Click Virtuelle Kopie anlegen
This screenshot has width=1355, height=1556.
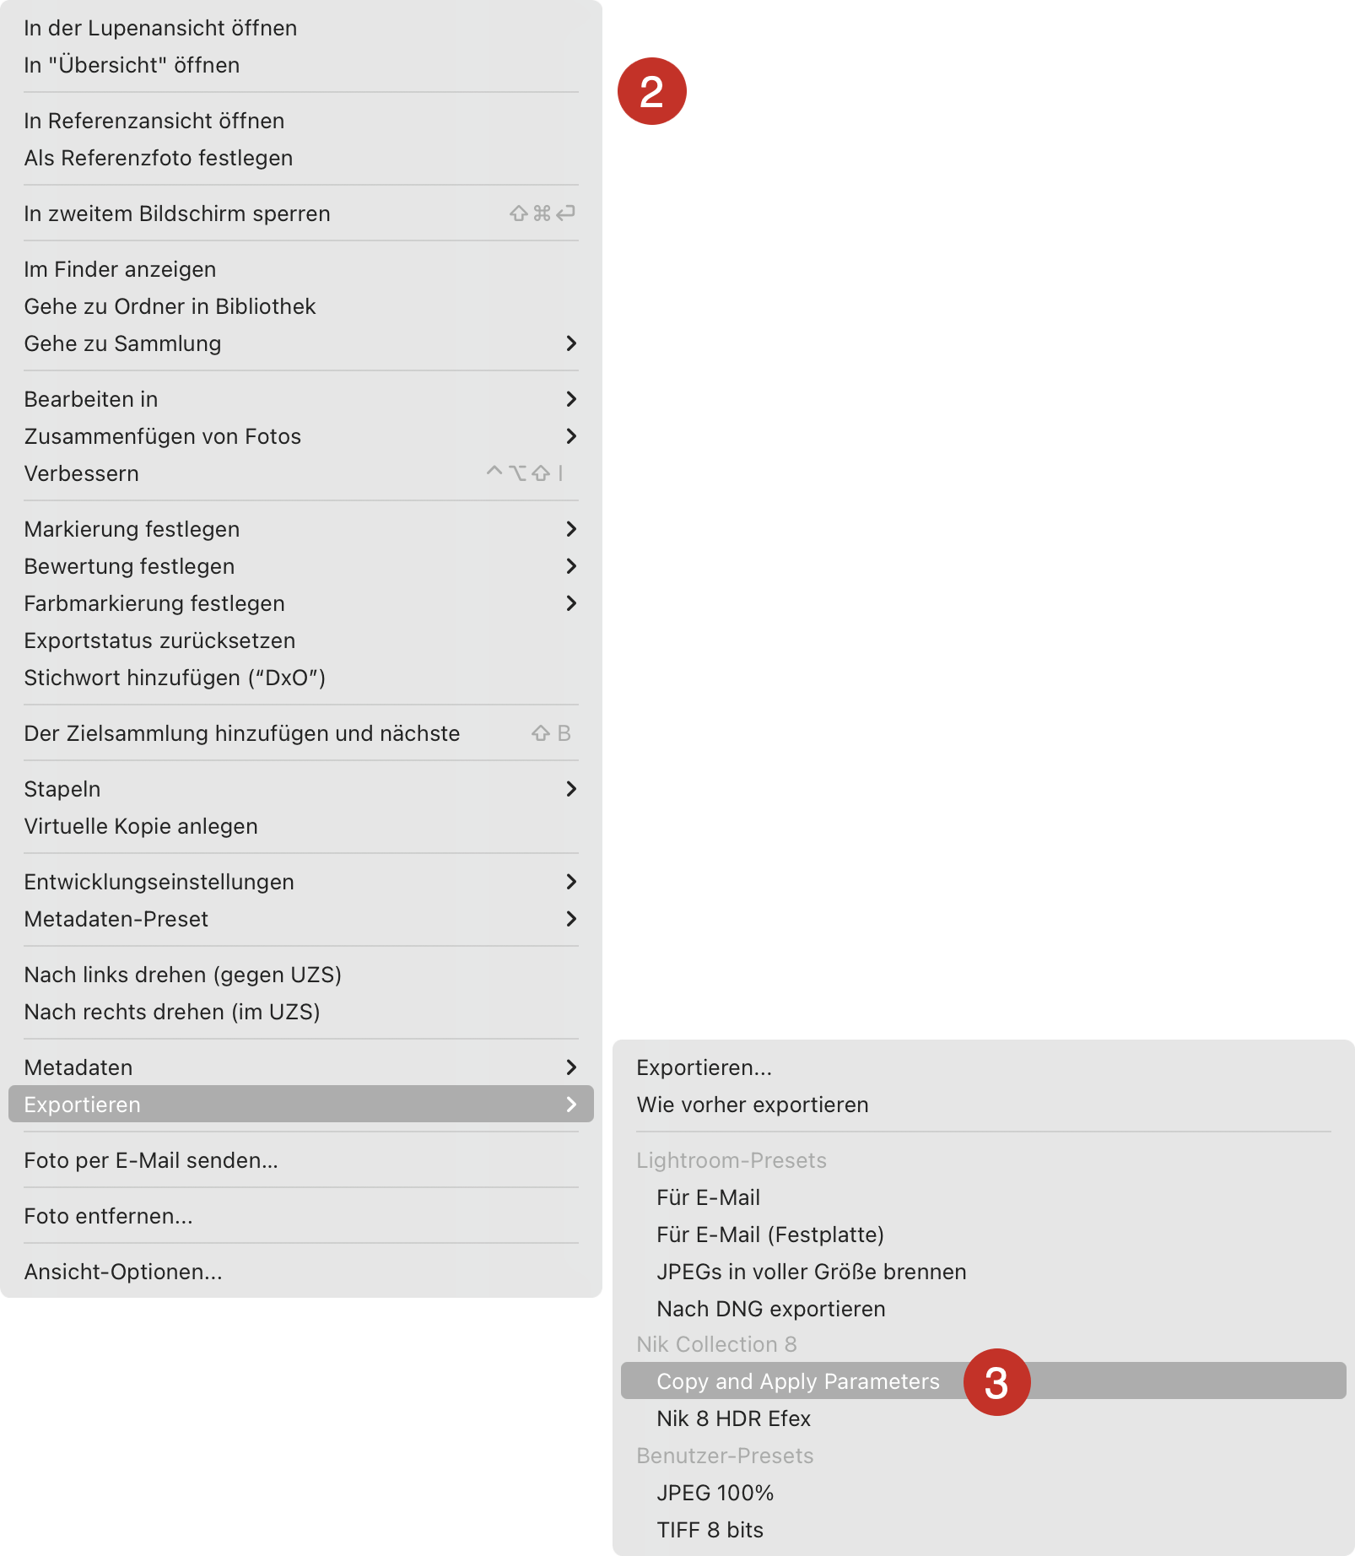[x=300, y=826]
